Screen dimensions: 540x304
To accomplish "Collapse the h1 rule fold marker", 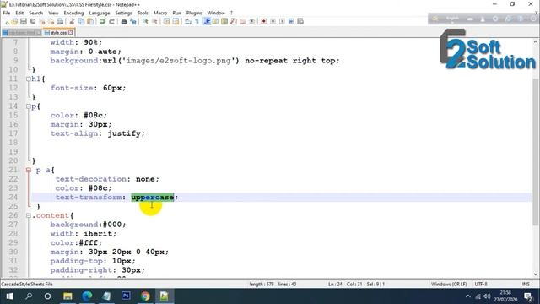I will (x=28, y=79).
